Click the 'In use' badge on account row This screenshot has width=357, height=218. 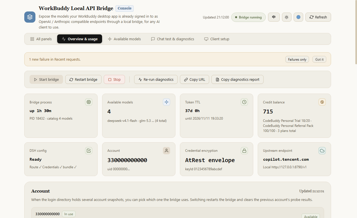pyautogui.click(x=69, y=214)
